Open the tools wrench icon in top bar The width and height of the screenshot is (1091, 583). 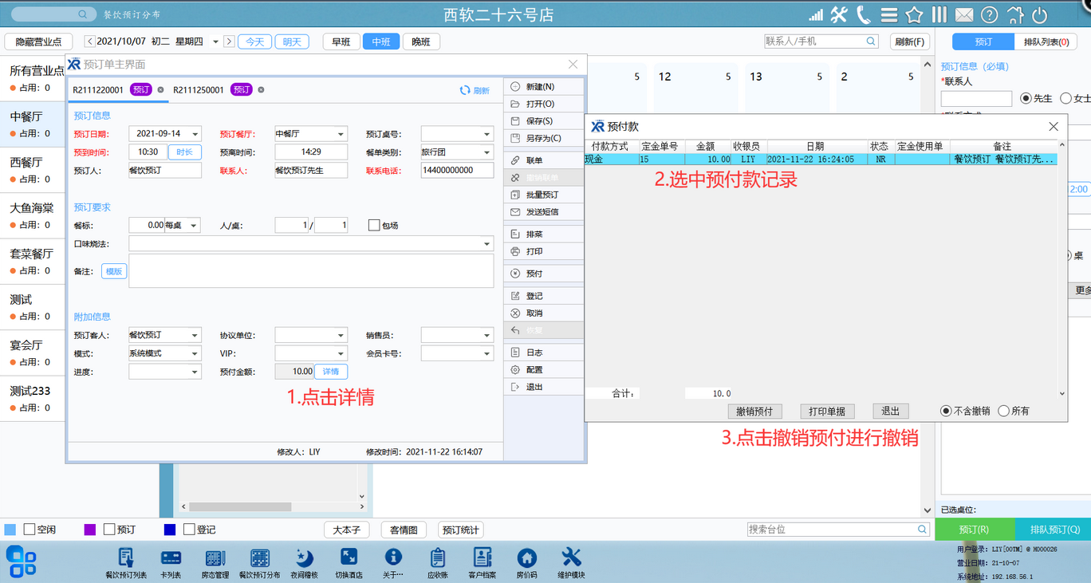click(839, 14)
